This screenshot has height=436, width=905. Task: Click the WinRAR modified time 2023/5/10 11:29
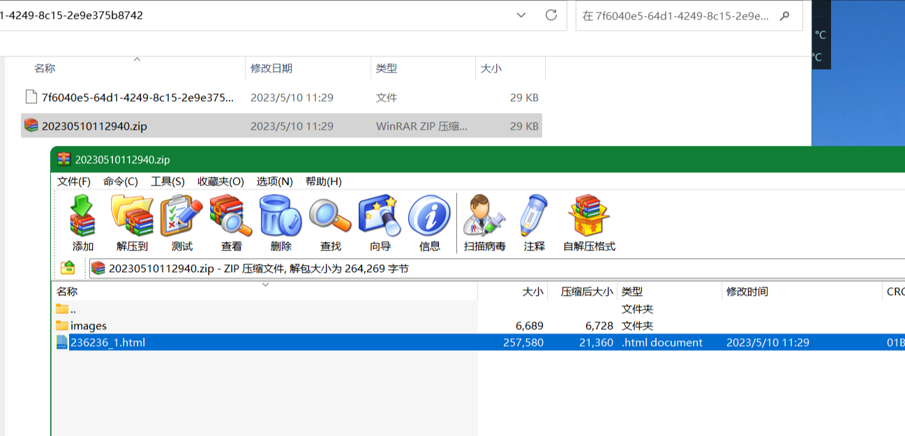(768, 343)
